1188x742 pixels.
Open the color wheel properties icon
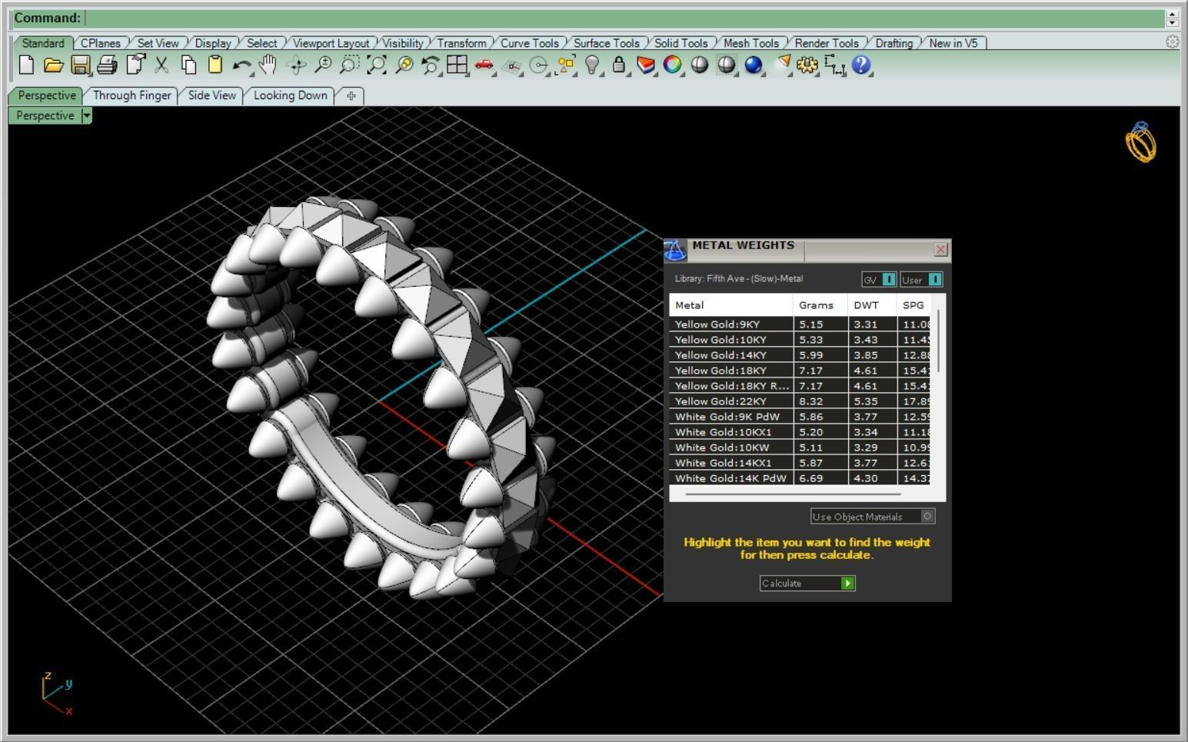click(x=672, y=65)
